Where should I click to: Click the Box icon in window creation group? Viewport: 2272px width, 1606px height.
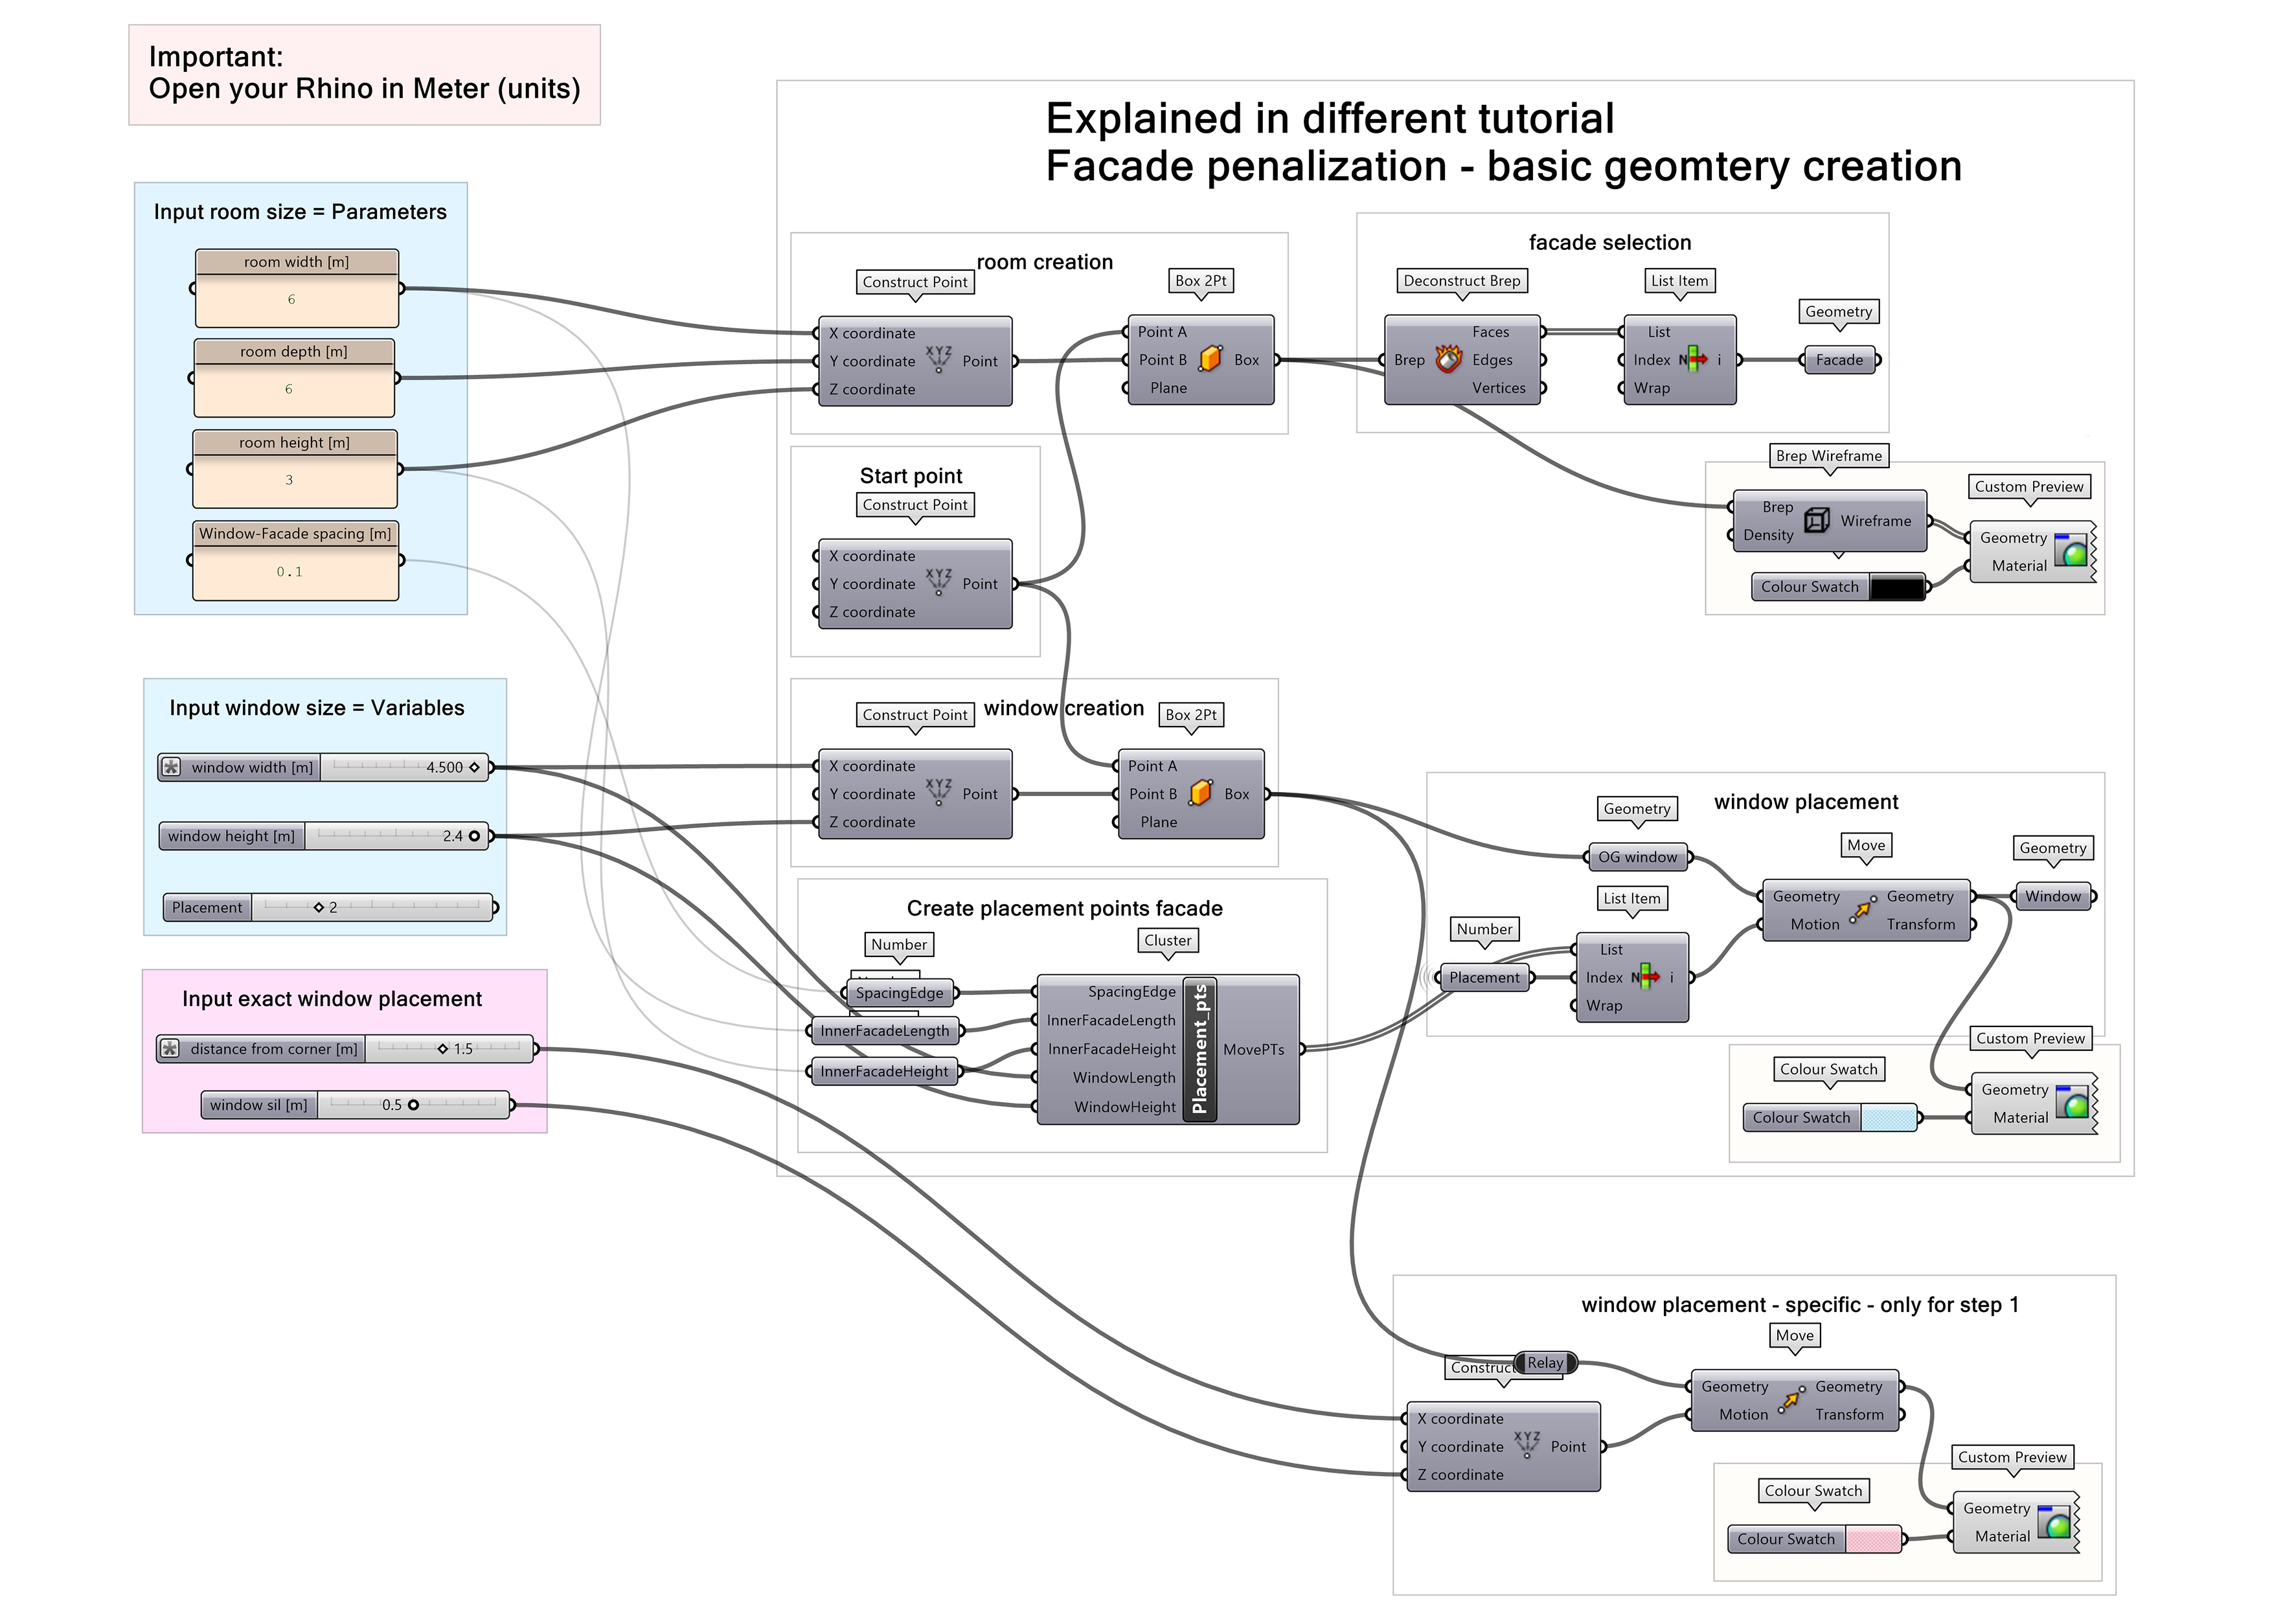coord(1200,793)
